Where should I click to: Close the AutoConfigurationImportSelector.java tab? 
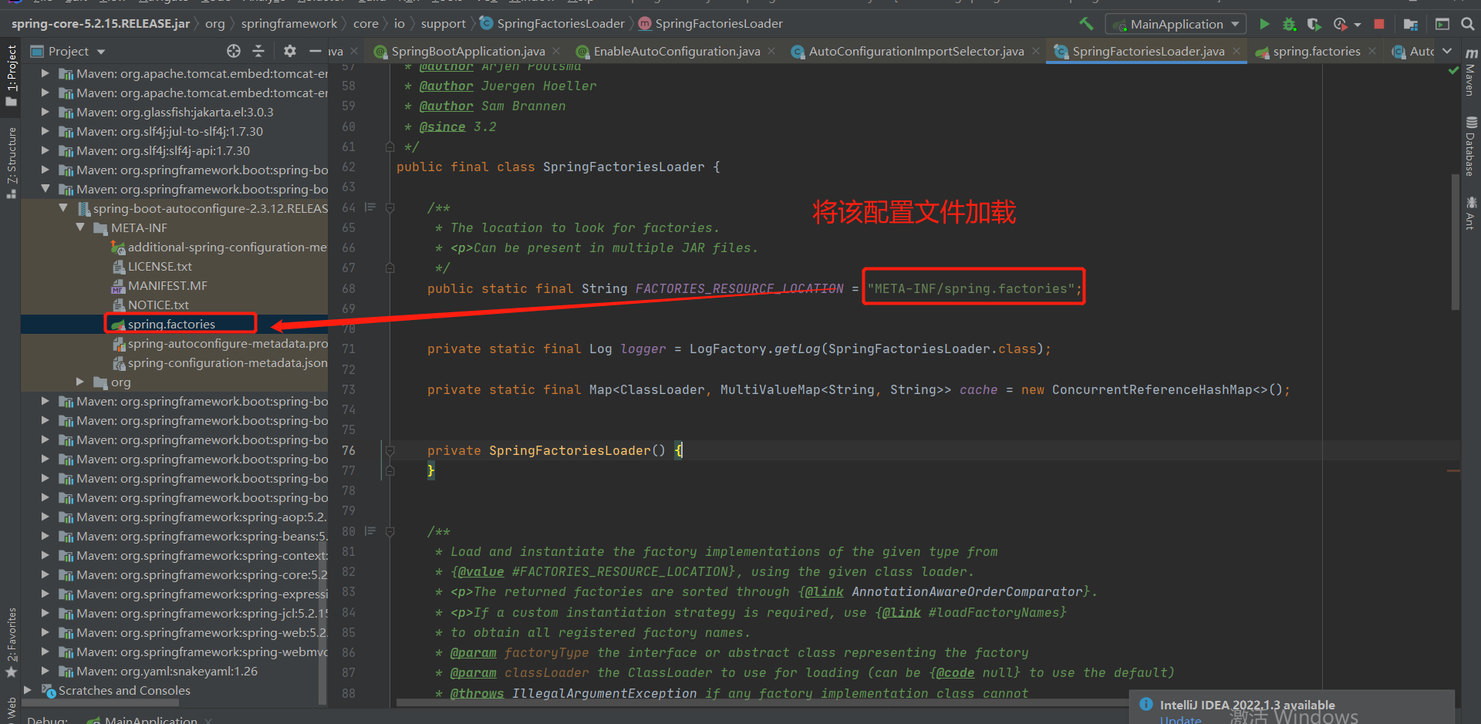[1036, 51]
